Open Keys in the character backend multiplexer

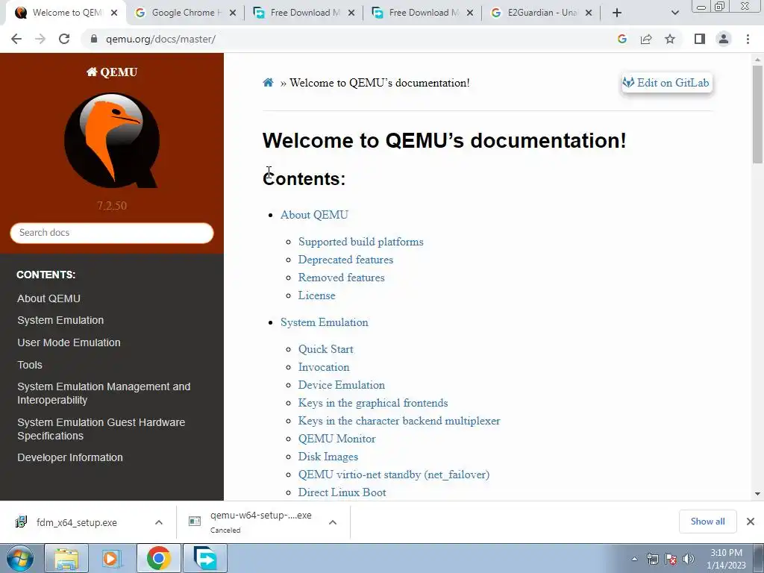click(x=399, y=421)
